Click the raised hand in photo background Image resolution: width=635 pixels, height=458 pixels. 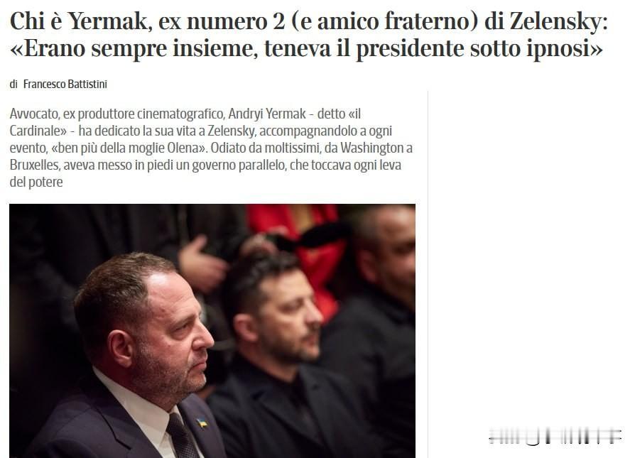pyautogui.click(x=201, y=264)
